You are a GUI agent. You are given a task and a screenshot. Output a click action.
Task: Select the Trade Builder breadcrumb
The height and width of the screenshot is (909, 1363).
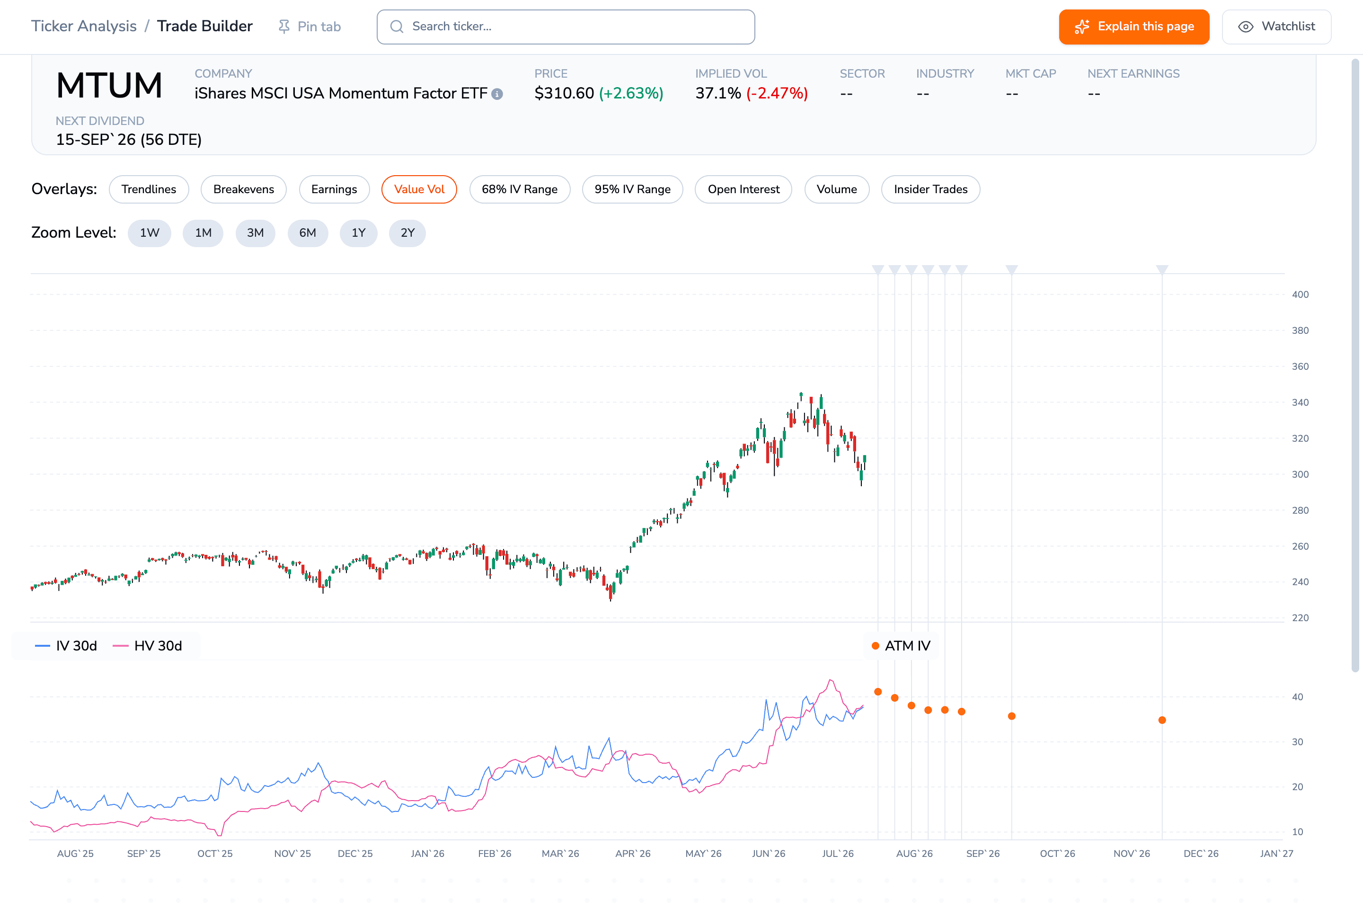(204, 26)
